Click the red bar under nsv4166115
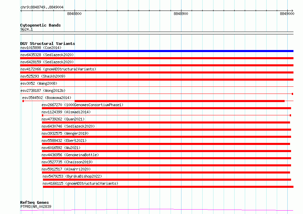 tap(168, 187)
